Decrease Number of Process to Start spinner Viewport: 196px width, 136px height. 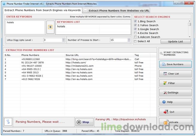coord(129,41)
